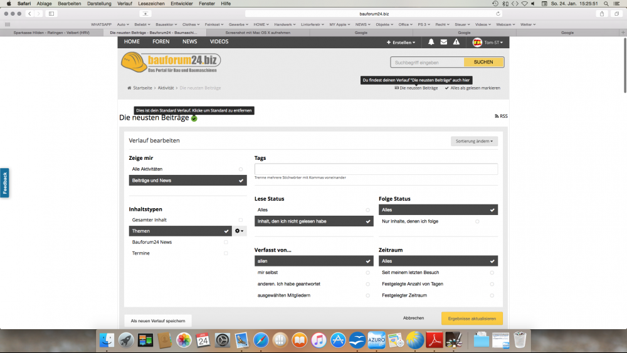627x353 pixels.
Task: Open Calendar in the Dock
Action: (203, 340)
